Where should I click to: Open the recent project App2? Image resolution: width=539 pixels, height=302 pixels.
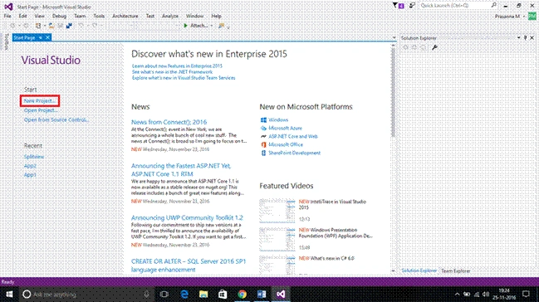[30, 166]
